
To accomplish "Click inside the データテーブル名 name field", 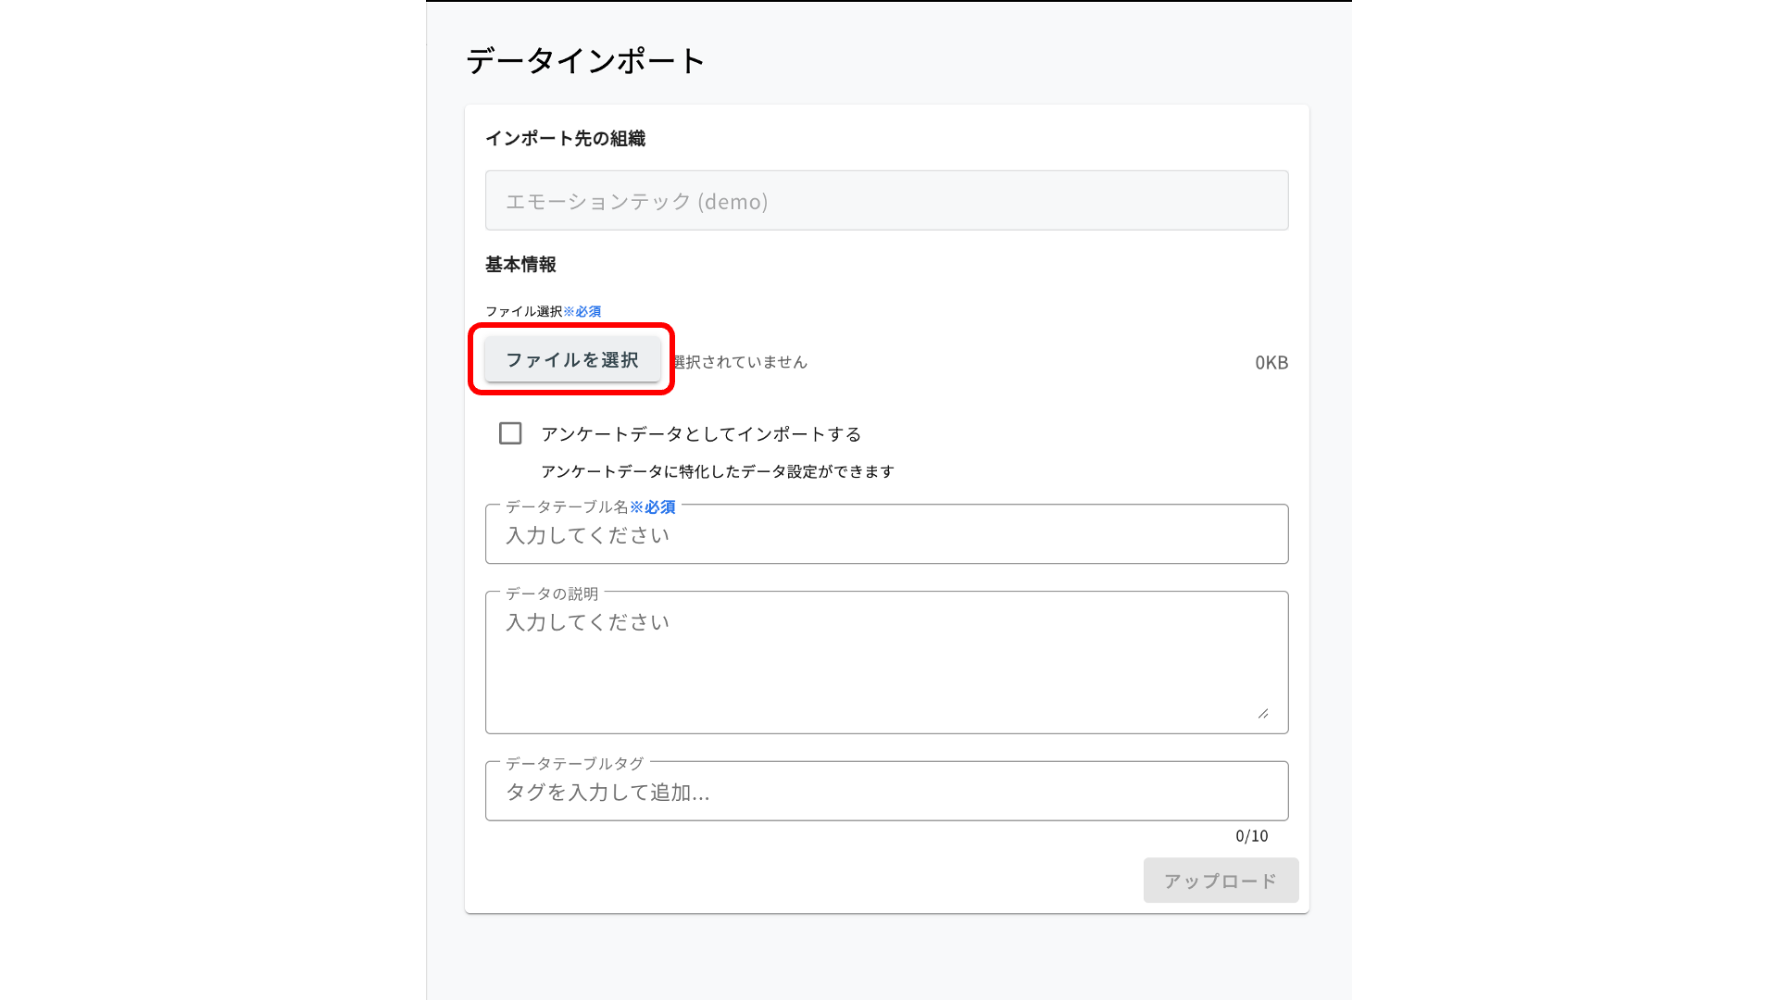I will [x=886, y=534].
